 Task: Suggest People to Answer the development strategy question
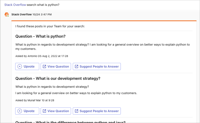click(97, 111)
